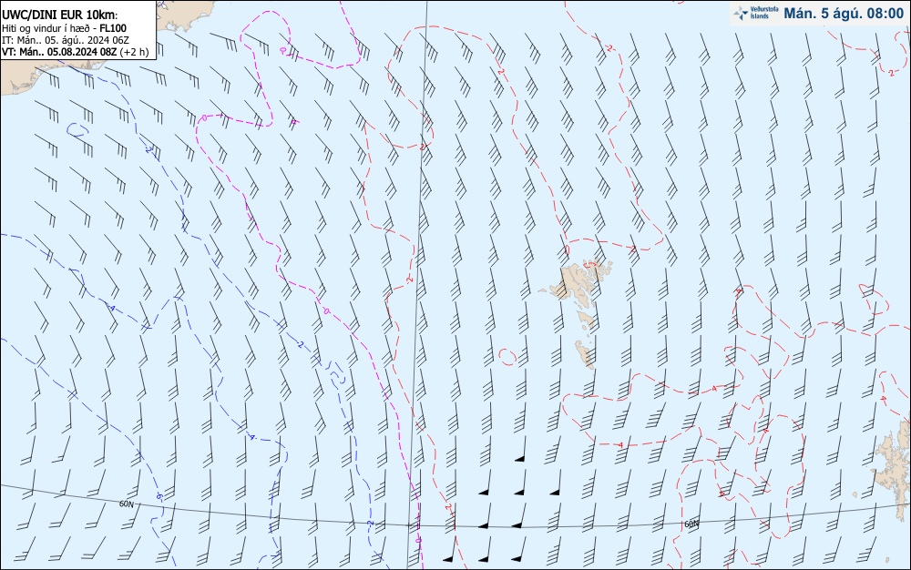
Task: Click the 60N label near the right side
Action: coord(691,524)
